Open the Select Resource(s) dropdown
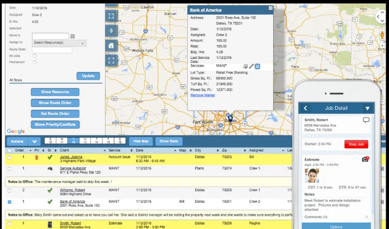This screenshot has height=229, width=389. tap(59, 43)
